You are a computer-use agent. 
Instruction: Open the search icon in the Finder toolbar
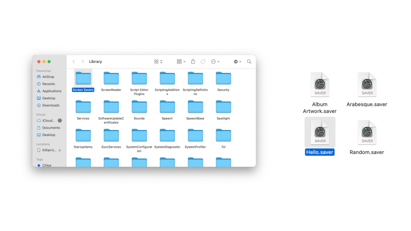tap(249, 61)
